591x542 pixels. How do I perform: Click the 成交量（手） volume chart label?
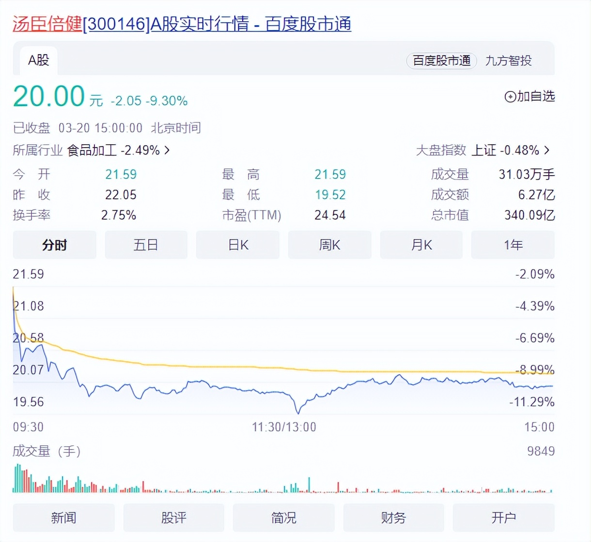(x=47, y=451)
